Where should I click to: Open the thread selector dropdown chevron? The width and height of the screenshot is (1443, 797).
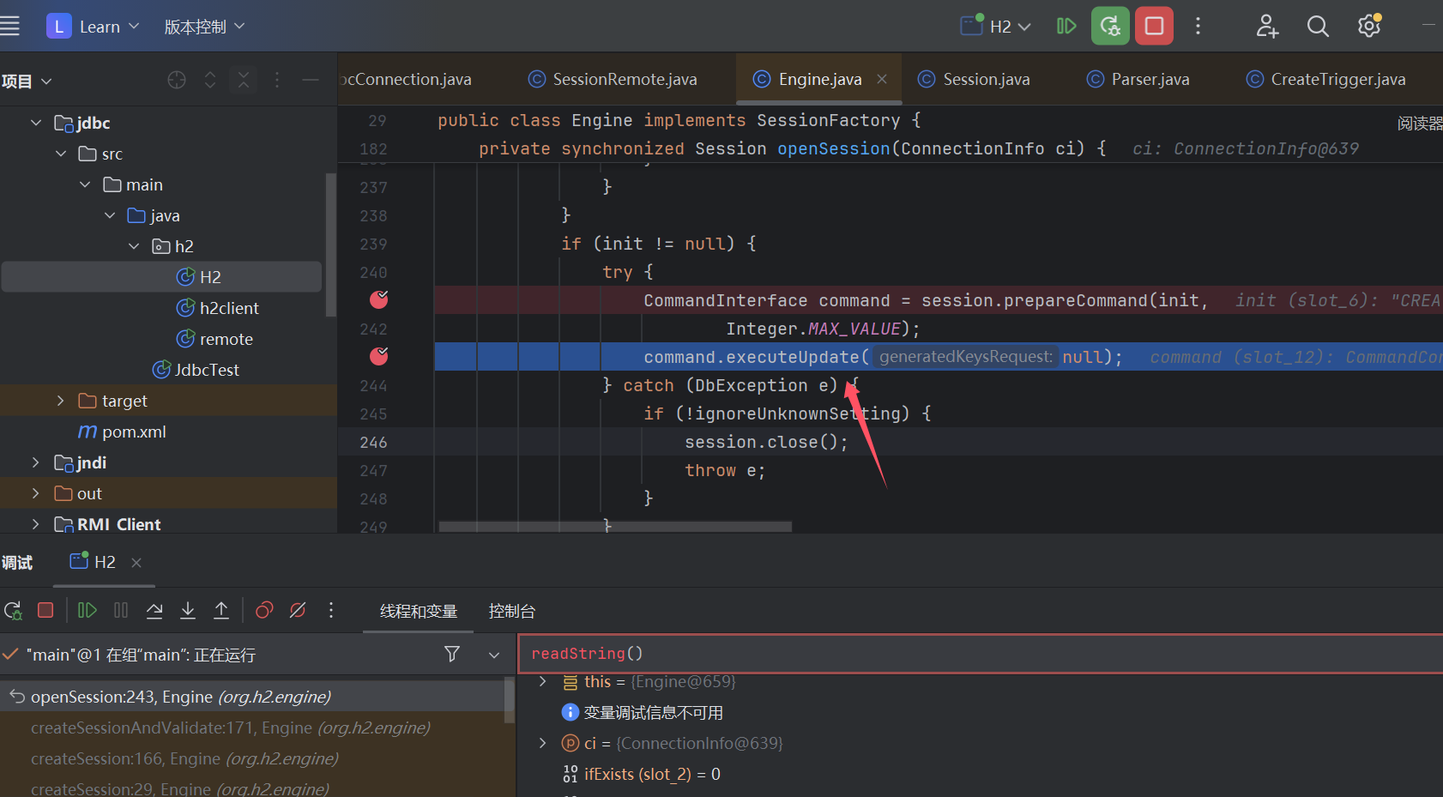coord(494,655)
